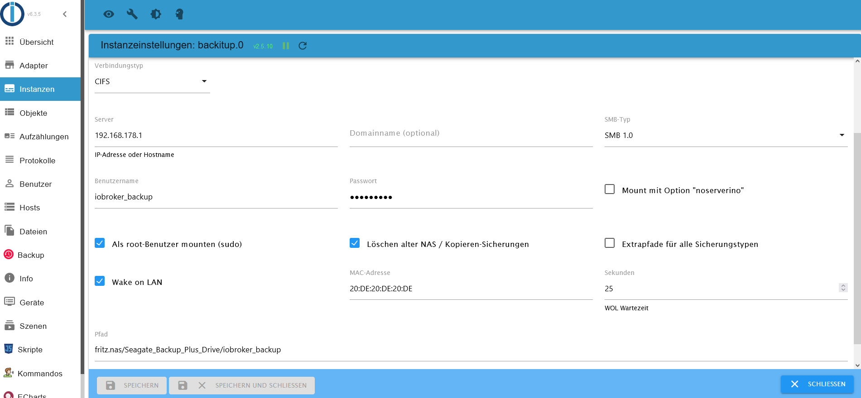
Task: Toggle the theme brightness icon
Action: tap(156, 14)
